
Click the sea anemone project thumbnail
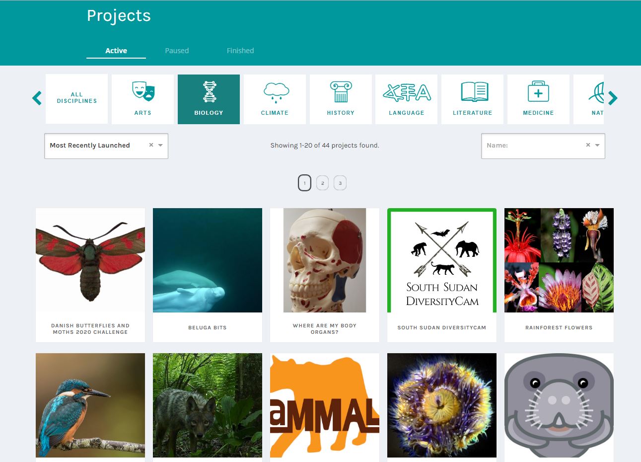pyautogui.click(x=442, y=405)
